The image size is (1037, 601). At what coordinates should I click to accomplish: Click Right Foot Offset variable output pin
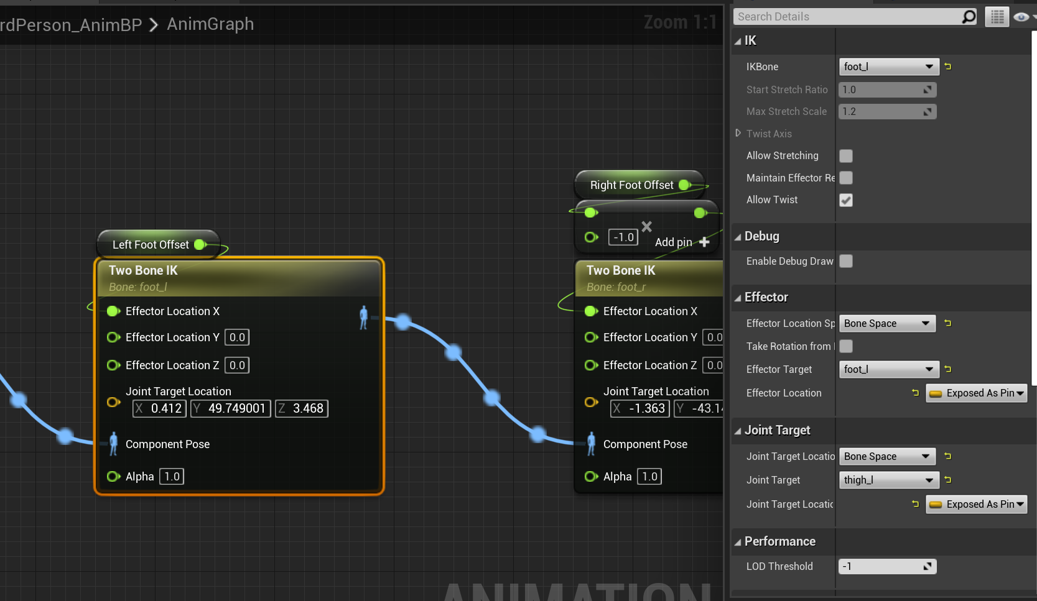(685, 185)
